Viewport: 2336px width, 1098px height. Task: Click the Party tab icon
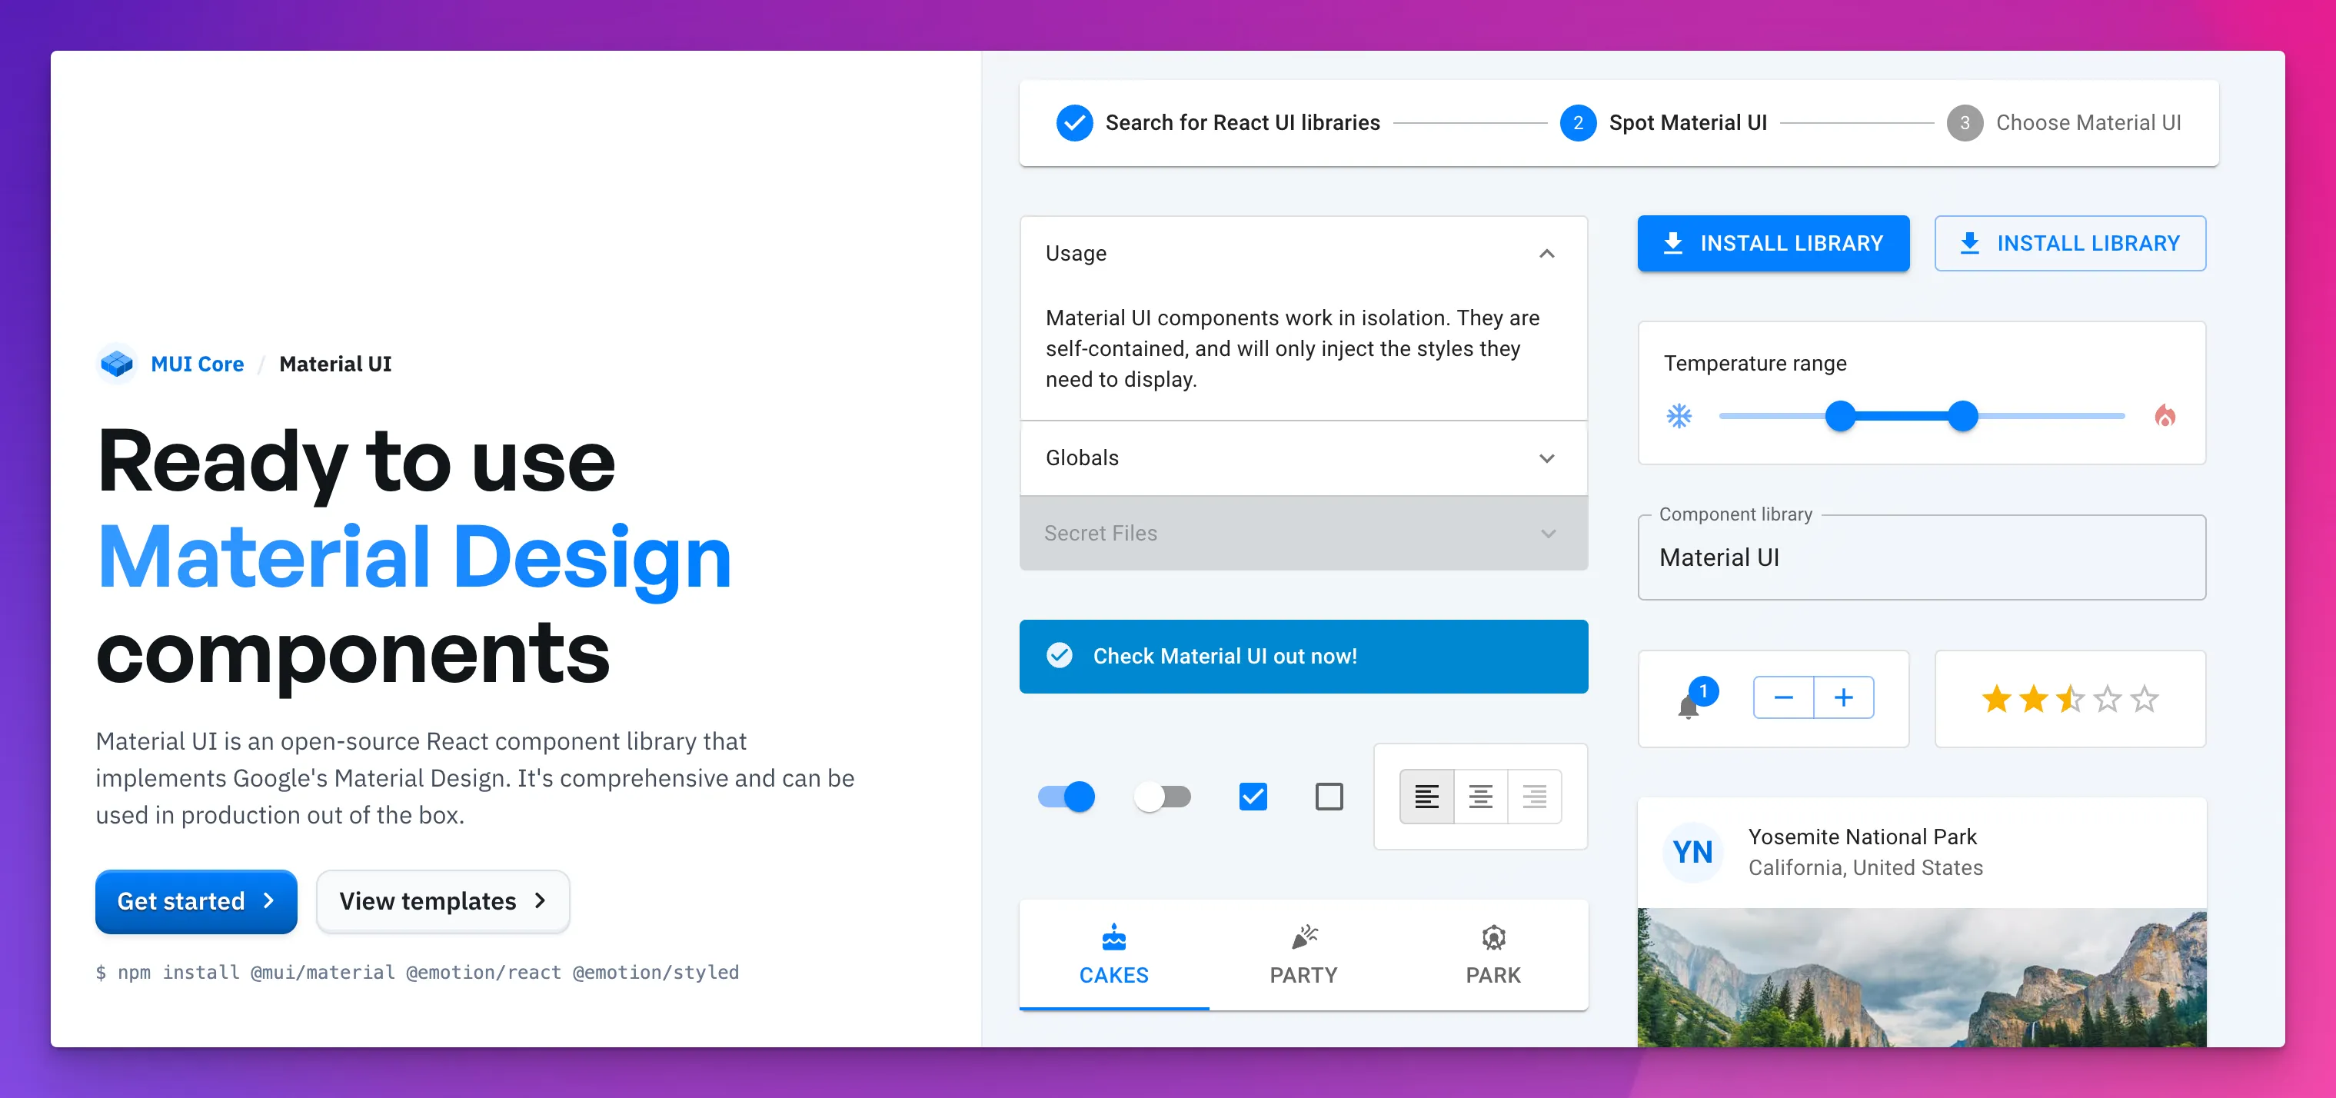pyautogui.click(x=1303, y=936)
